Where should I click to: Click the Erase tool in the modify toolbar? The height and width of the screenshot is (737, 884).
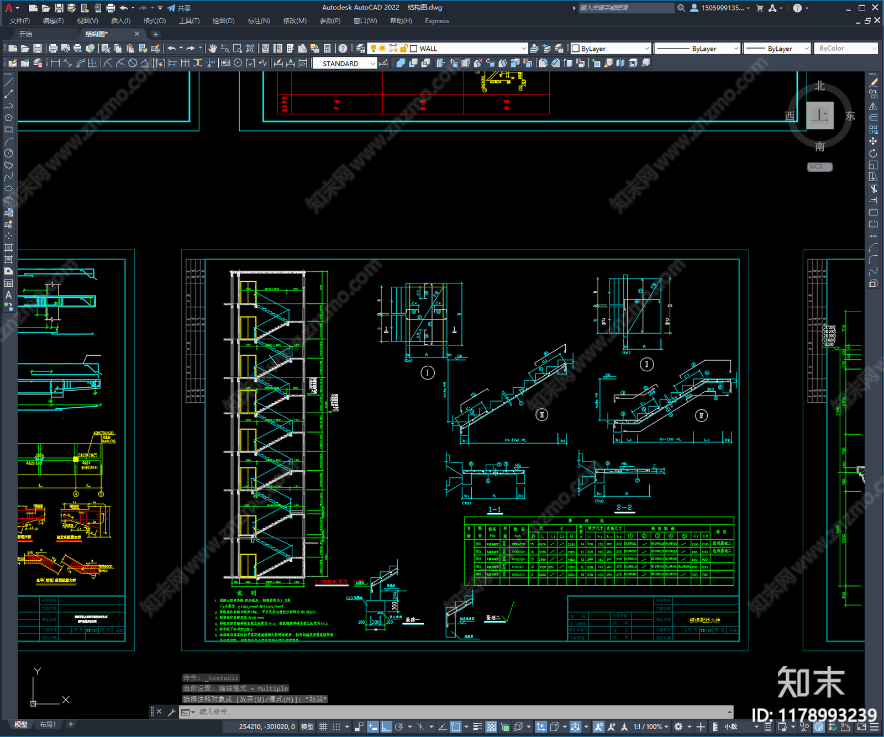click(x=873, y=82)
